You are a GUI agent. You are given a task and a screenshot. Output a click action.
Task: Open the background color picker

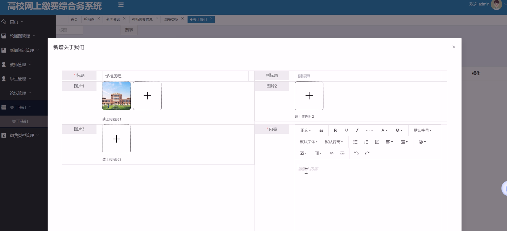[399, 130]
